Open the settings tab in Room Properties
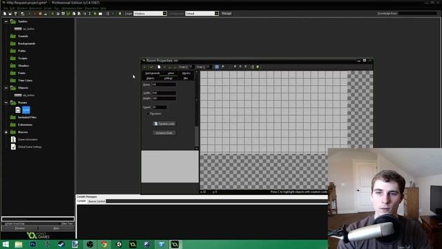Image resolution: width=442 pixels, height=249 pixels. click(169, 78)
